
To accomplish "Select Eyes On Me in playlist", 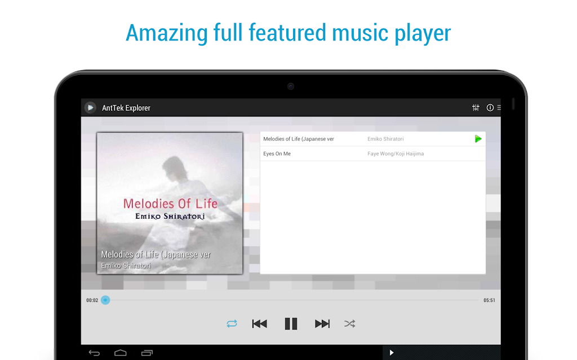I will click(373, 154).
